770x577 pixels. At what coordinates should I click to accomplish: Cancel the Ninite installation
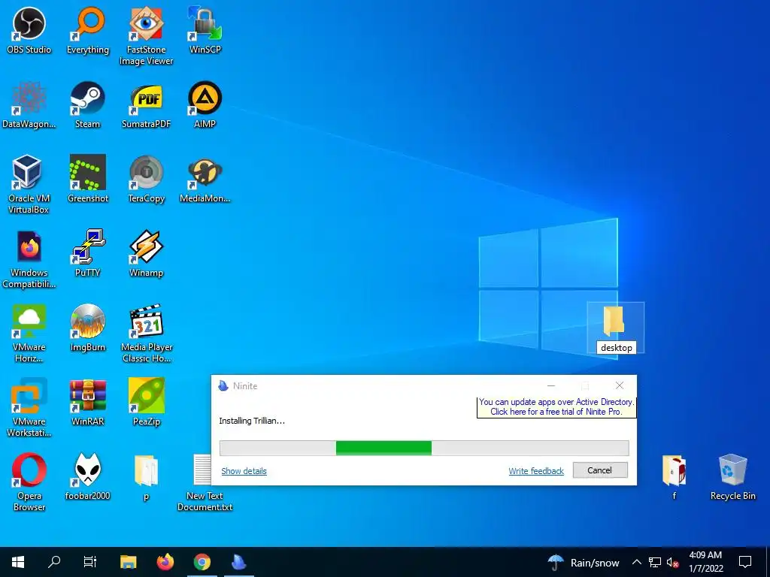click(x=600, y=470)
